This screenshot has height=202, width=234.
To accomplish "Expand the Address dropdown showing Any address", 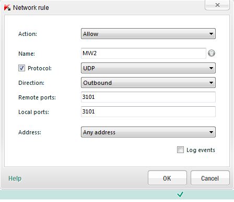I will click(148, 132).
